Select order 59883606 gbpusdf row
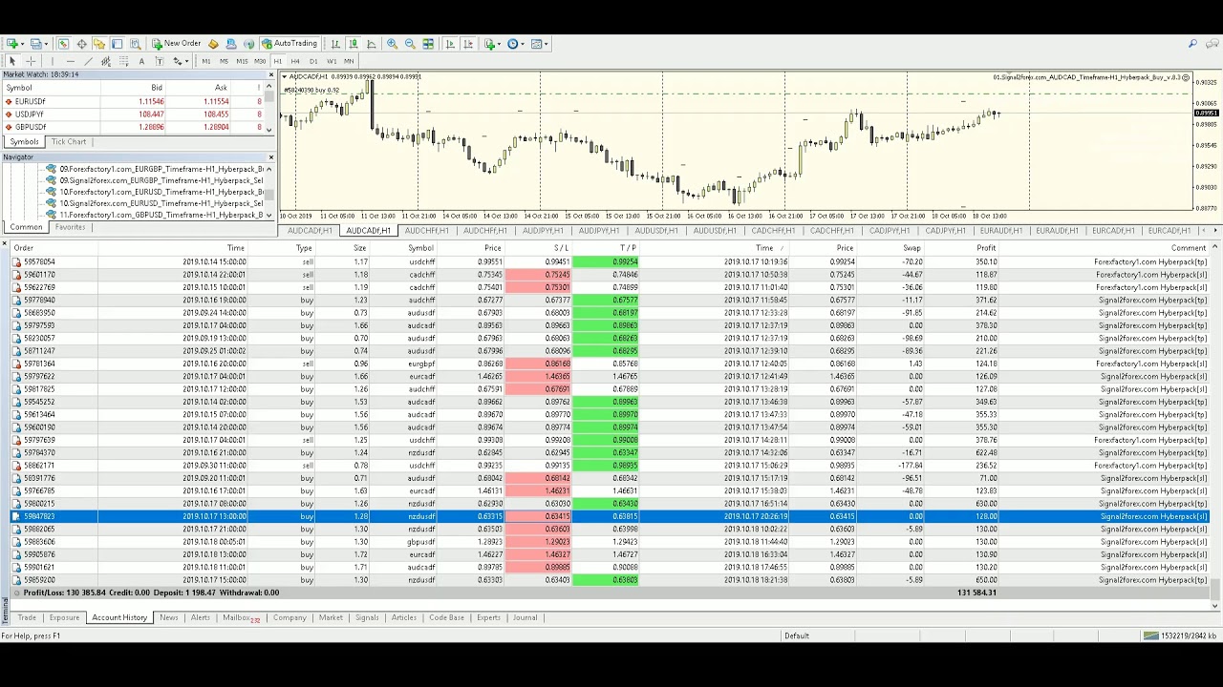This screenshot has height=687, width=1223. pos(611,541)
